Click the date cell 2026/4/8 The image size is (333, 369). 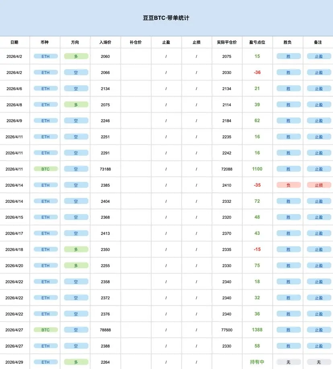[x=14, y=105]
